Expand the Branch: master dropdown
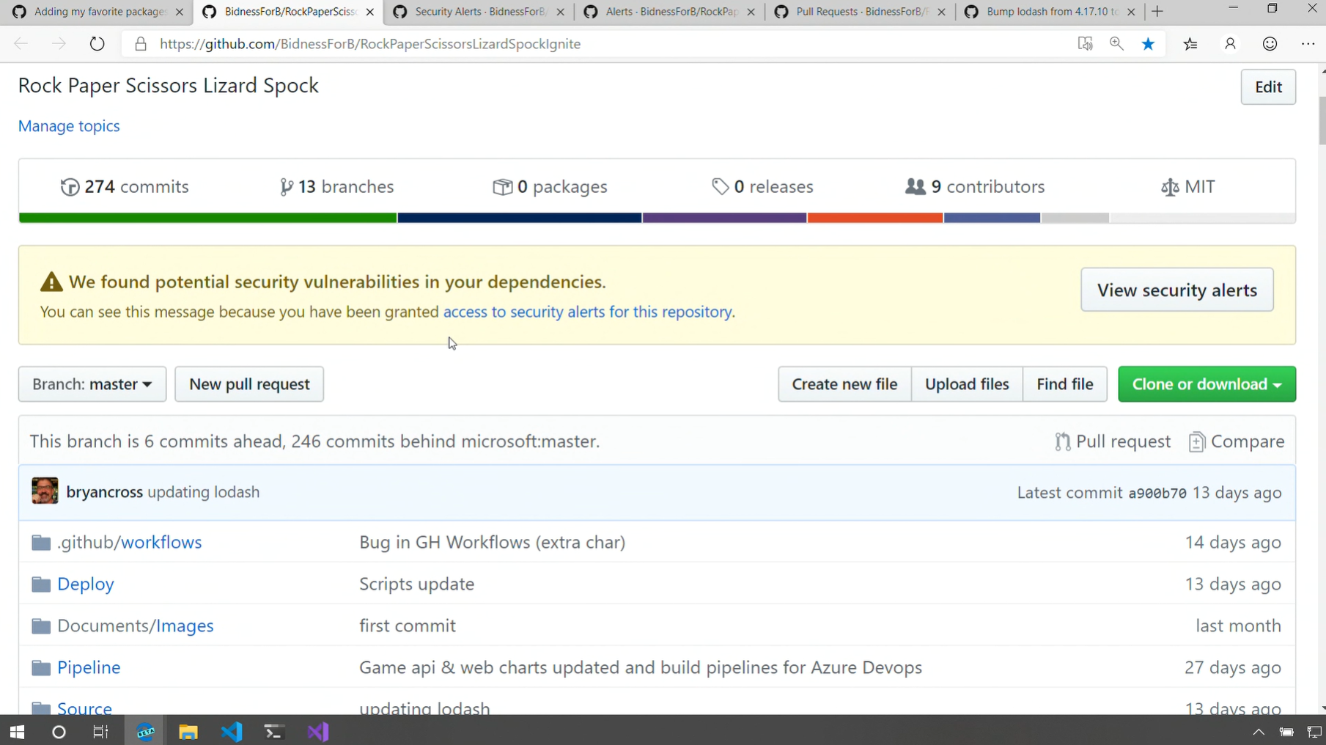The image size is (1326, 745). pos(92,384)
